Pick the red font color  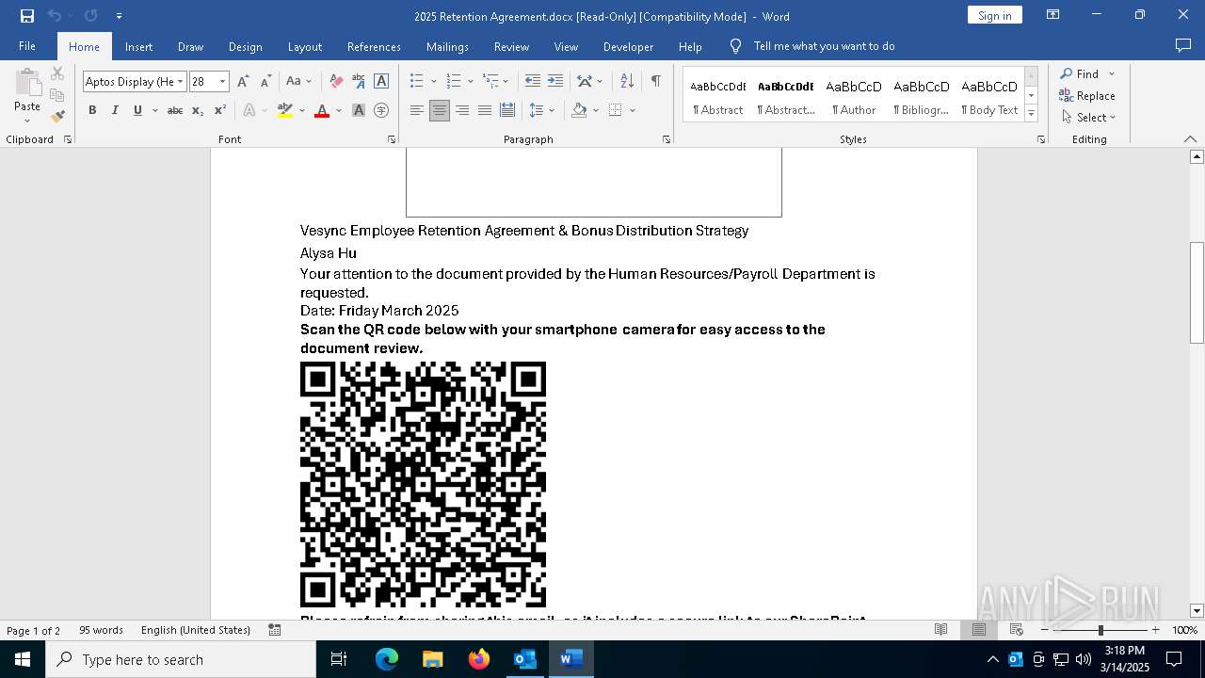coord(322,110)
